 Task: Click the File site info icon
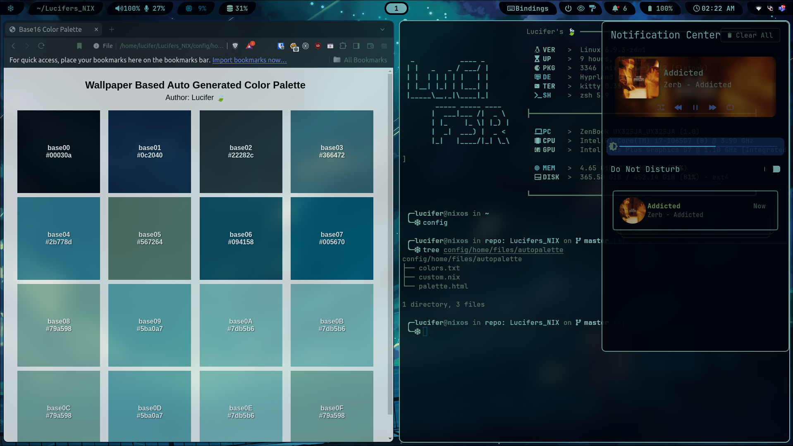click(x=103, y=46)
